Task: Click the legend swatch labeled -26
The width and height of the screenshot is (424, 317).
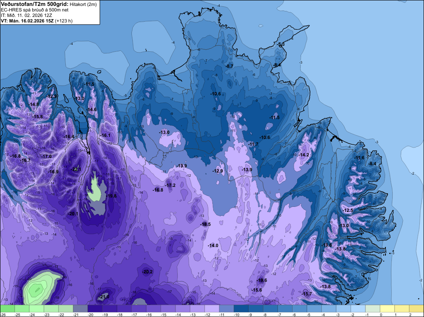Action: (7, 309)
